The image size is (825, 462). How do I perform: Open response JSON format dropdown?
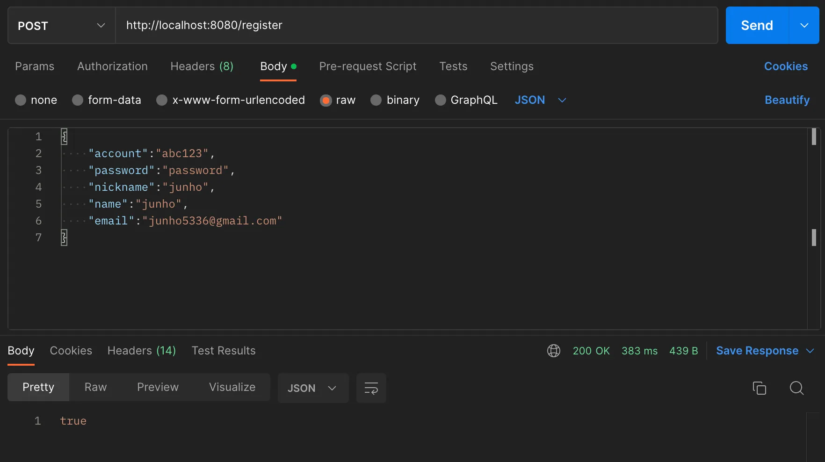(312, 388)
